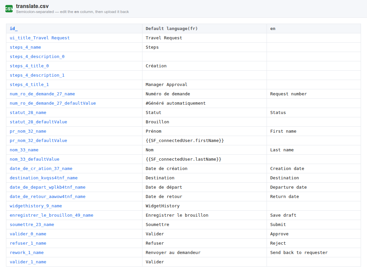Click the steps_4_title_1 id cell
367x274 pixels.
click(x=74, y=85)
